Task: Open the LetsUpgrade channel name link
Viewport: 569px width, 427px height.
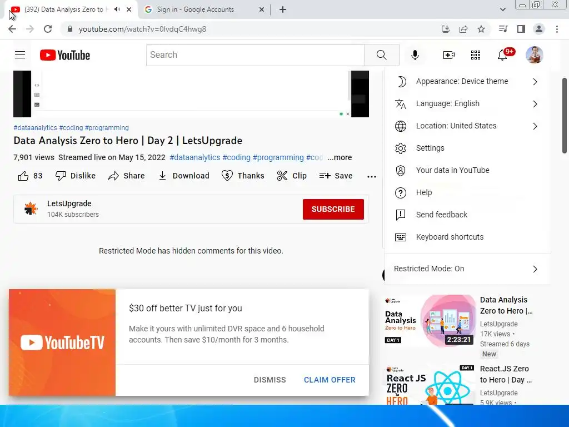Action: pos(69,203)
